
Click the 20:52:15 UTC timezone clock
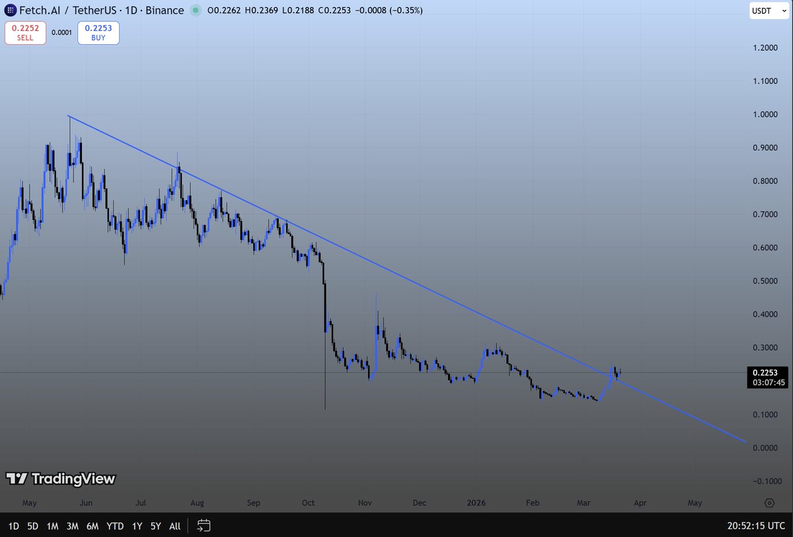pyautogui.click(x=755, y=526)
